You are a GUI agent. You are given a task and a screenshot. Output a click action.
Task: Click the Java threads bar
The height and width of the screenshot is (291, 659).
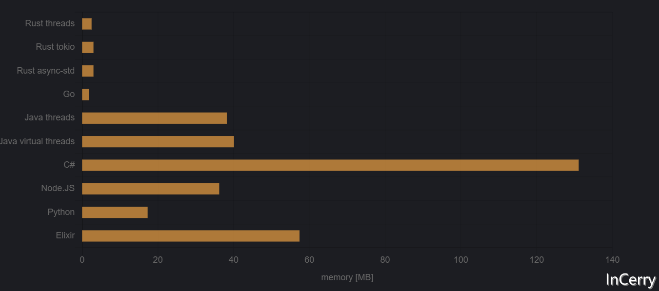pos(154,118)
